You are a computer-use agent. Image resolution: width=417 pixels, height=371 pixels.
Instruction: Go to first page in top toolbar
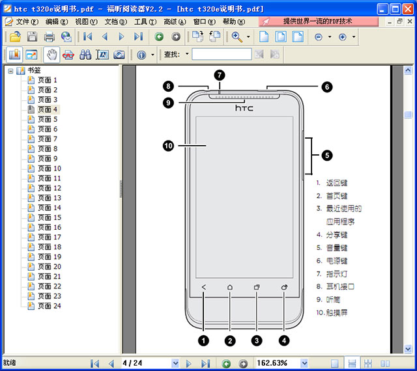(88, 36)
